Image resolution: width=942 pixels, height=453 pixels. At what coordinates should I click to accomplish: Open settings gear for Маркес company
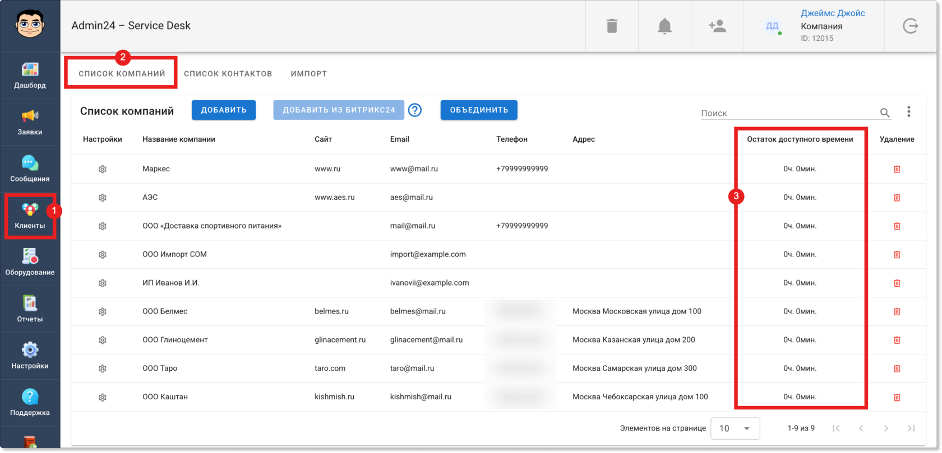point(103,169)
